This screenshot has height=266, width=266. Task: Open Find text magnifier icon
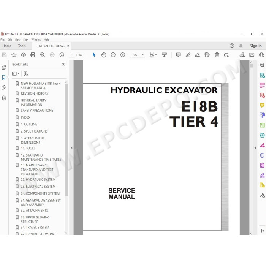(x=43, y=55)
